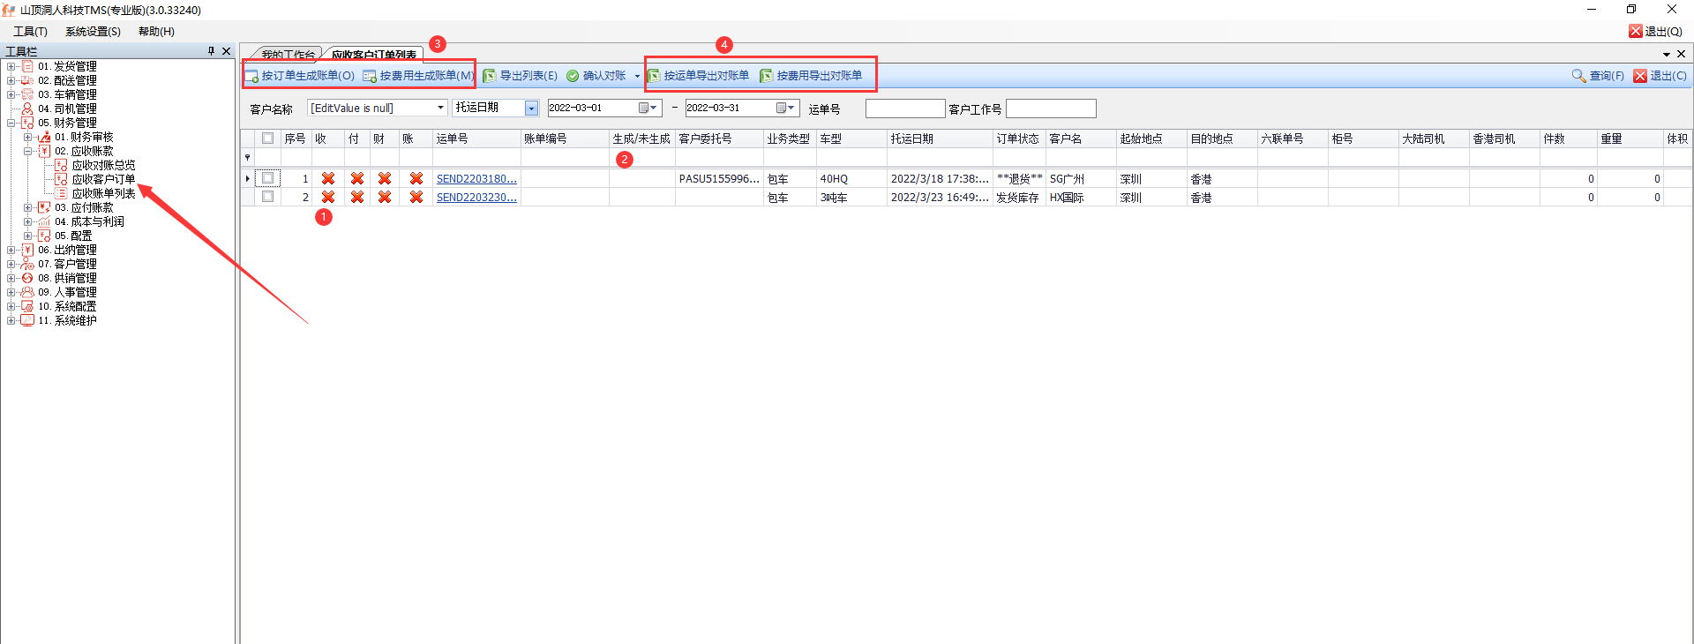Click 按费用导出对账单 icon
This screenshot has width=1694, height=644.
pyautogui.click(x=766, y=76)
